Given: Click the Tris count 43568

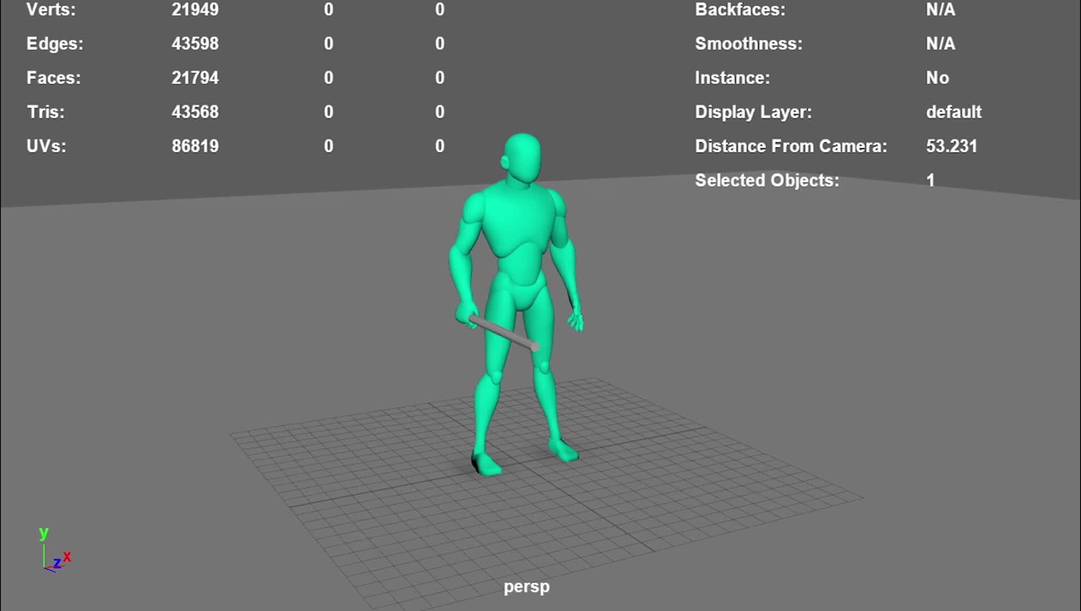Looking at the screenshot, I should (195, 112).
